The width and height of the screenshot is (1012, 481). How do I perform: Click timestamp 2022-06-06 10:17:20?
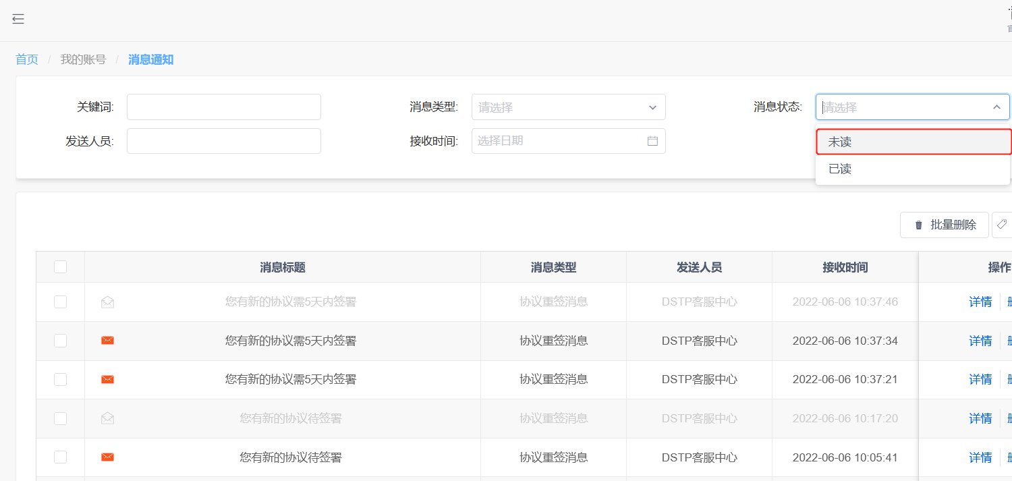pos(845,418)
